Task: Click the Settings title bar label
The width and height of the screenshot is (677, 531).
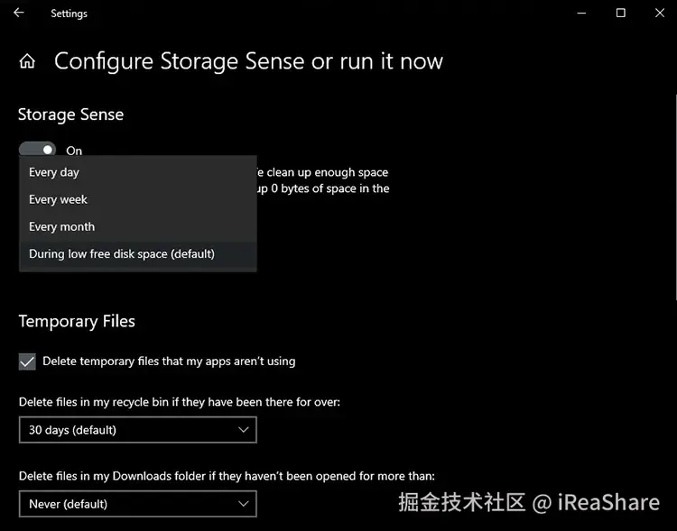Action: pos(70,14)
